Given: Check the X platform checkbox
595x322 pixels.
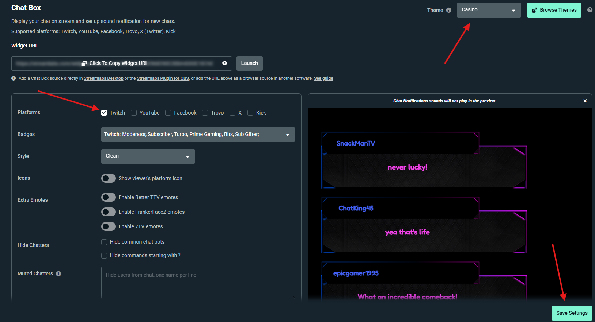Looking at the screenshot, I should [232, 113].
